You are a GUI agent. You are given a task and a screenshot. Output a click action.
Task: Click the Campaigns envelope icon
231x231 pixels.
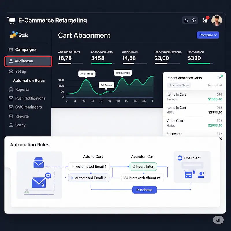click(11, 50)
